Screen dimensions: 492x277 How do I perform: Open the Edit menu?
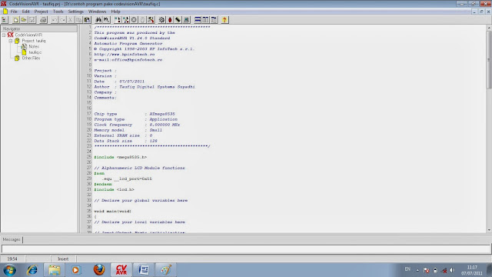coord(25,12)
